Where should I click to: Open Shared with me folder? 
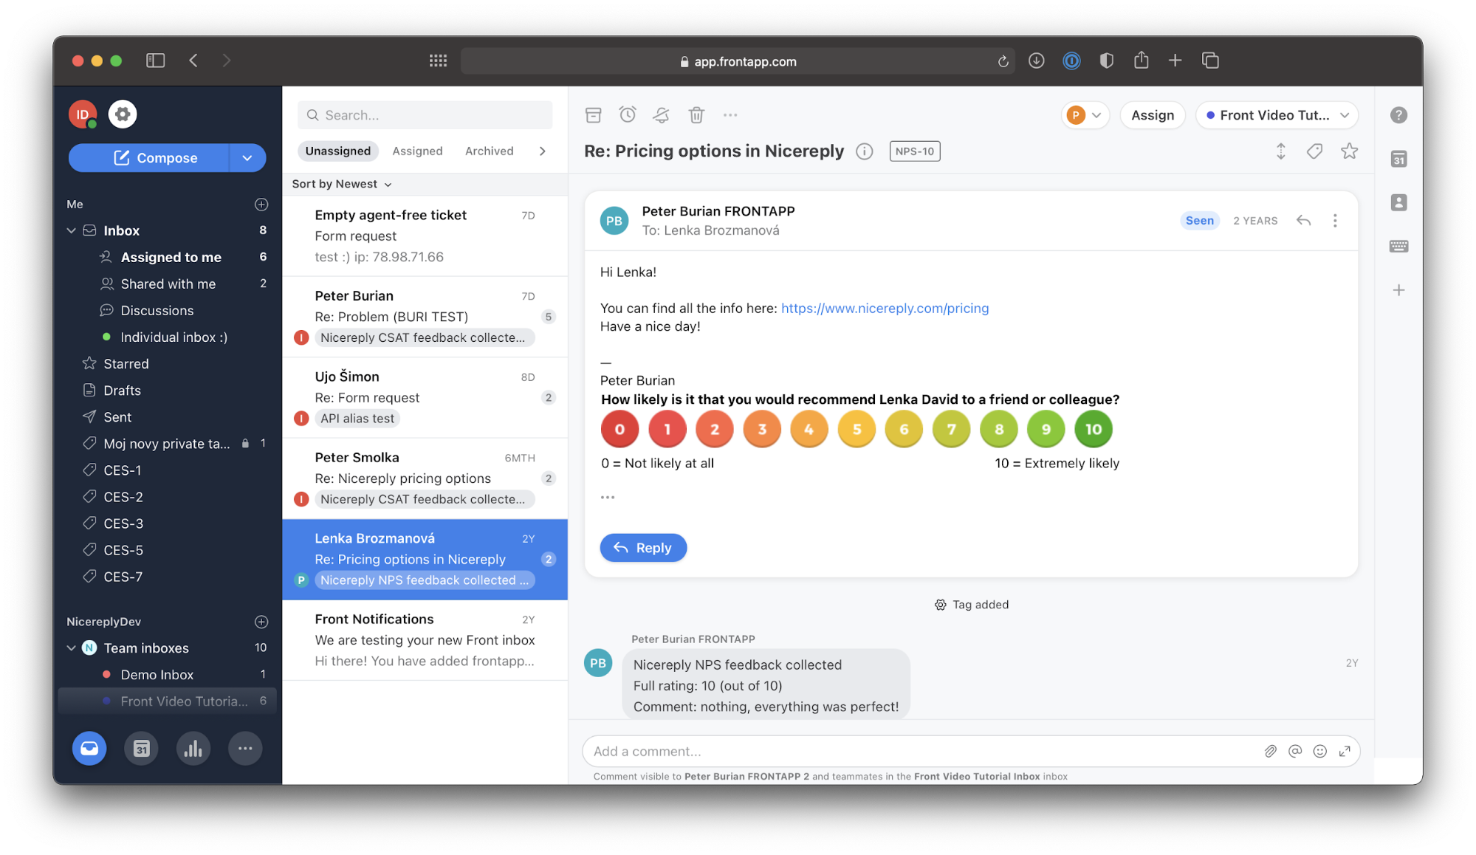(168, 284)
